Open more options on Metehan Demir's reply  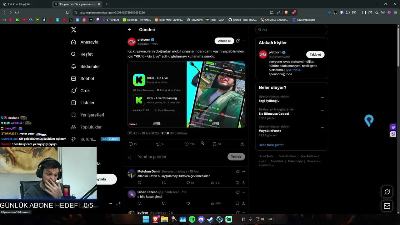(243, 171)
